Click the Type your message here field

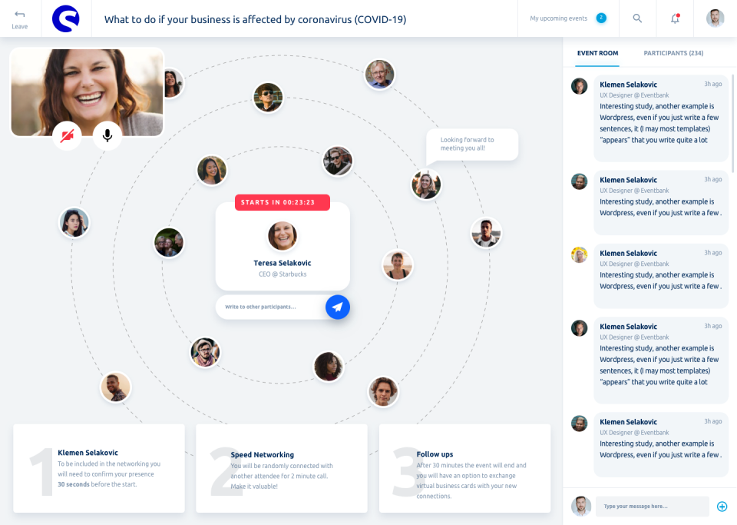(x=652, y=507)
